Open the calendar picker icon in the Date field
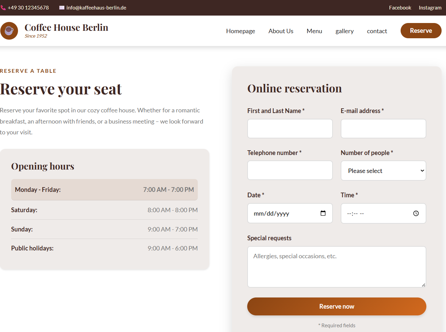This screenshot has height=332, width=446. (x=323, y=213)
